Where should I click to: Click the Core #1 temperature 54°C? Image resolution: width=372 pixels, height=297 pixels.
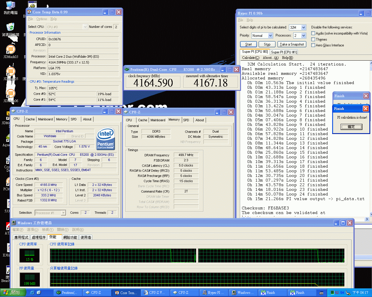tap(72, 99)
